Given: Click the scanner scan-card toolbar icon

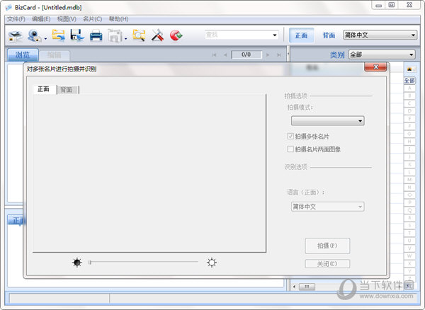Looking at the screenshot, I should (15, 35).
